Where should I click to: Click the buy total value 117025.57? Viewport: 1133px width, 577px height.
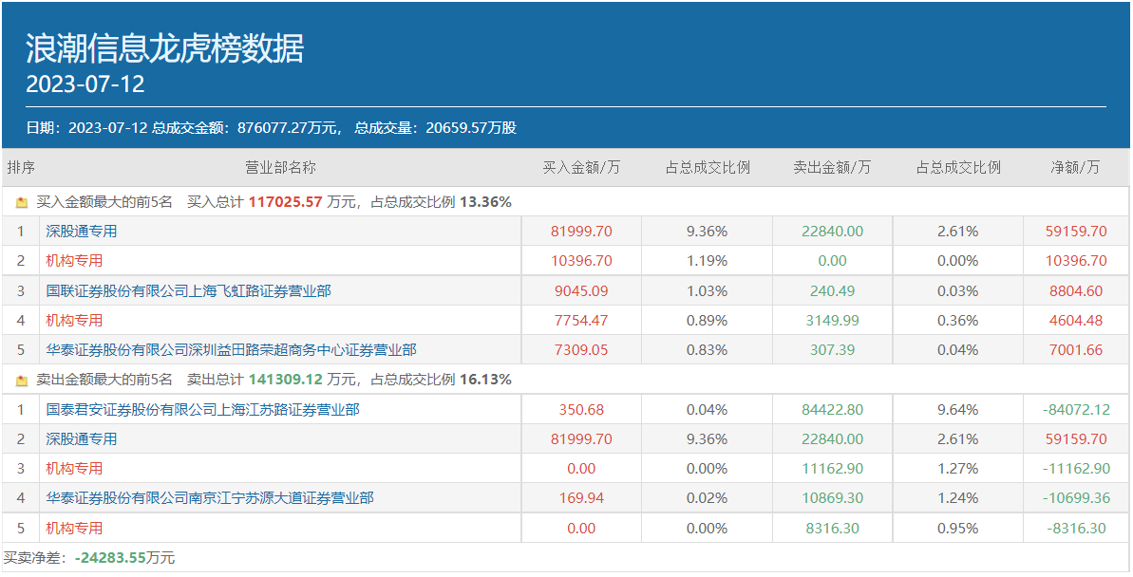coord(285,202)
